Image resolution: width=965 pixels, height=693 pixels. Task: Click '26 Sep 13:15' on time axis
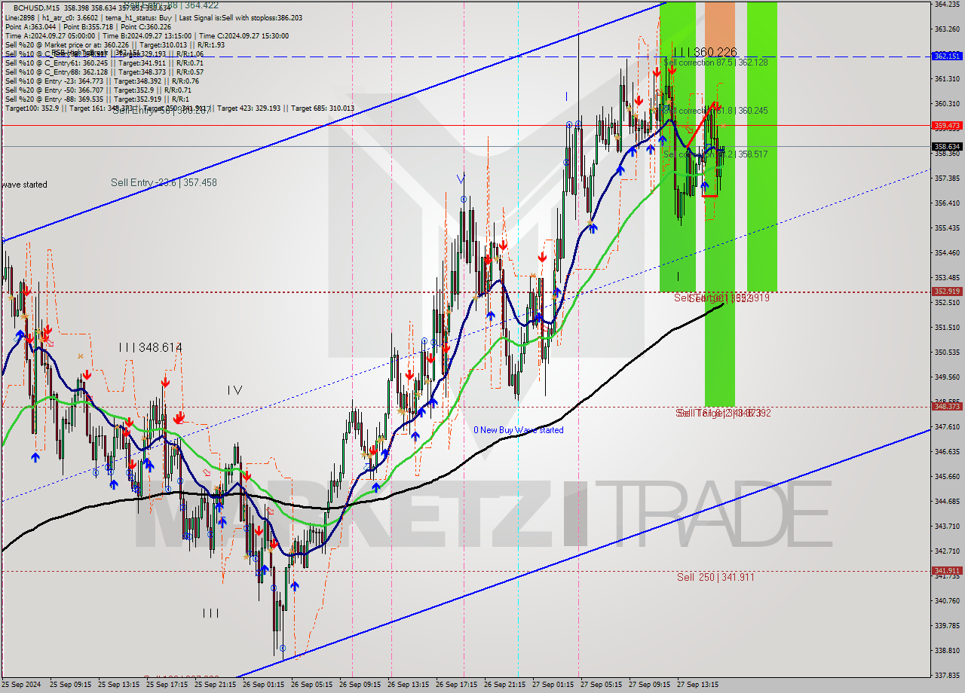pyautogui.click(x=409, y=685)
